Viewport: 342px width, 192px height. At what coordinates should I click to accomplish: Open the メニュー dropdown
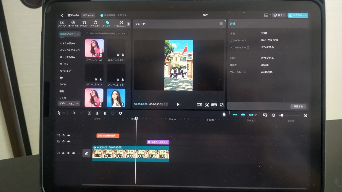tap(88, 15)
